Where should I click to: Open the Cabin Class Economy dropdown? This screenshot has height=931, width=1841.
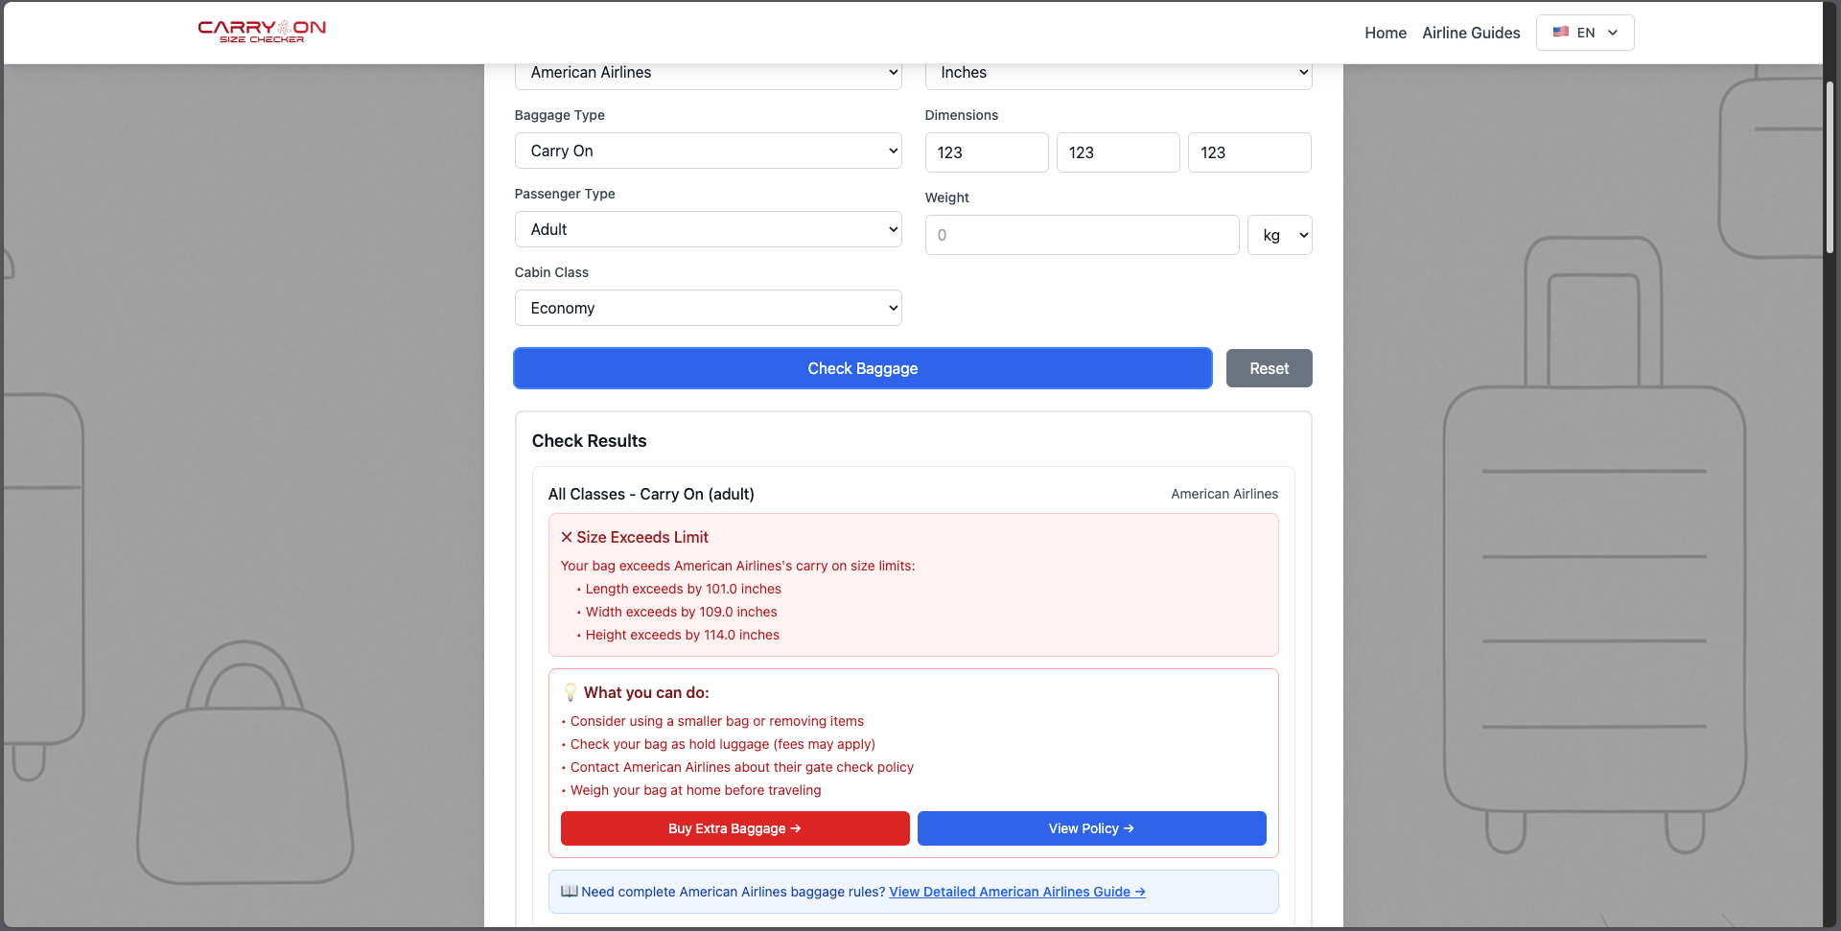708,308
